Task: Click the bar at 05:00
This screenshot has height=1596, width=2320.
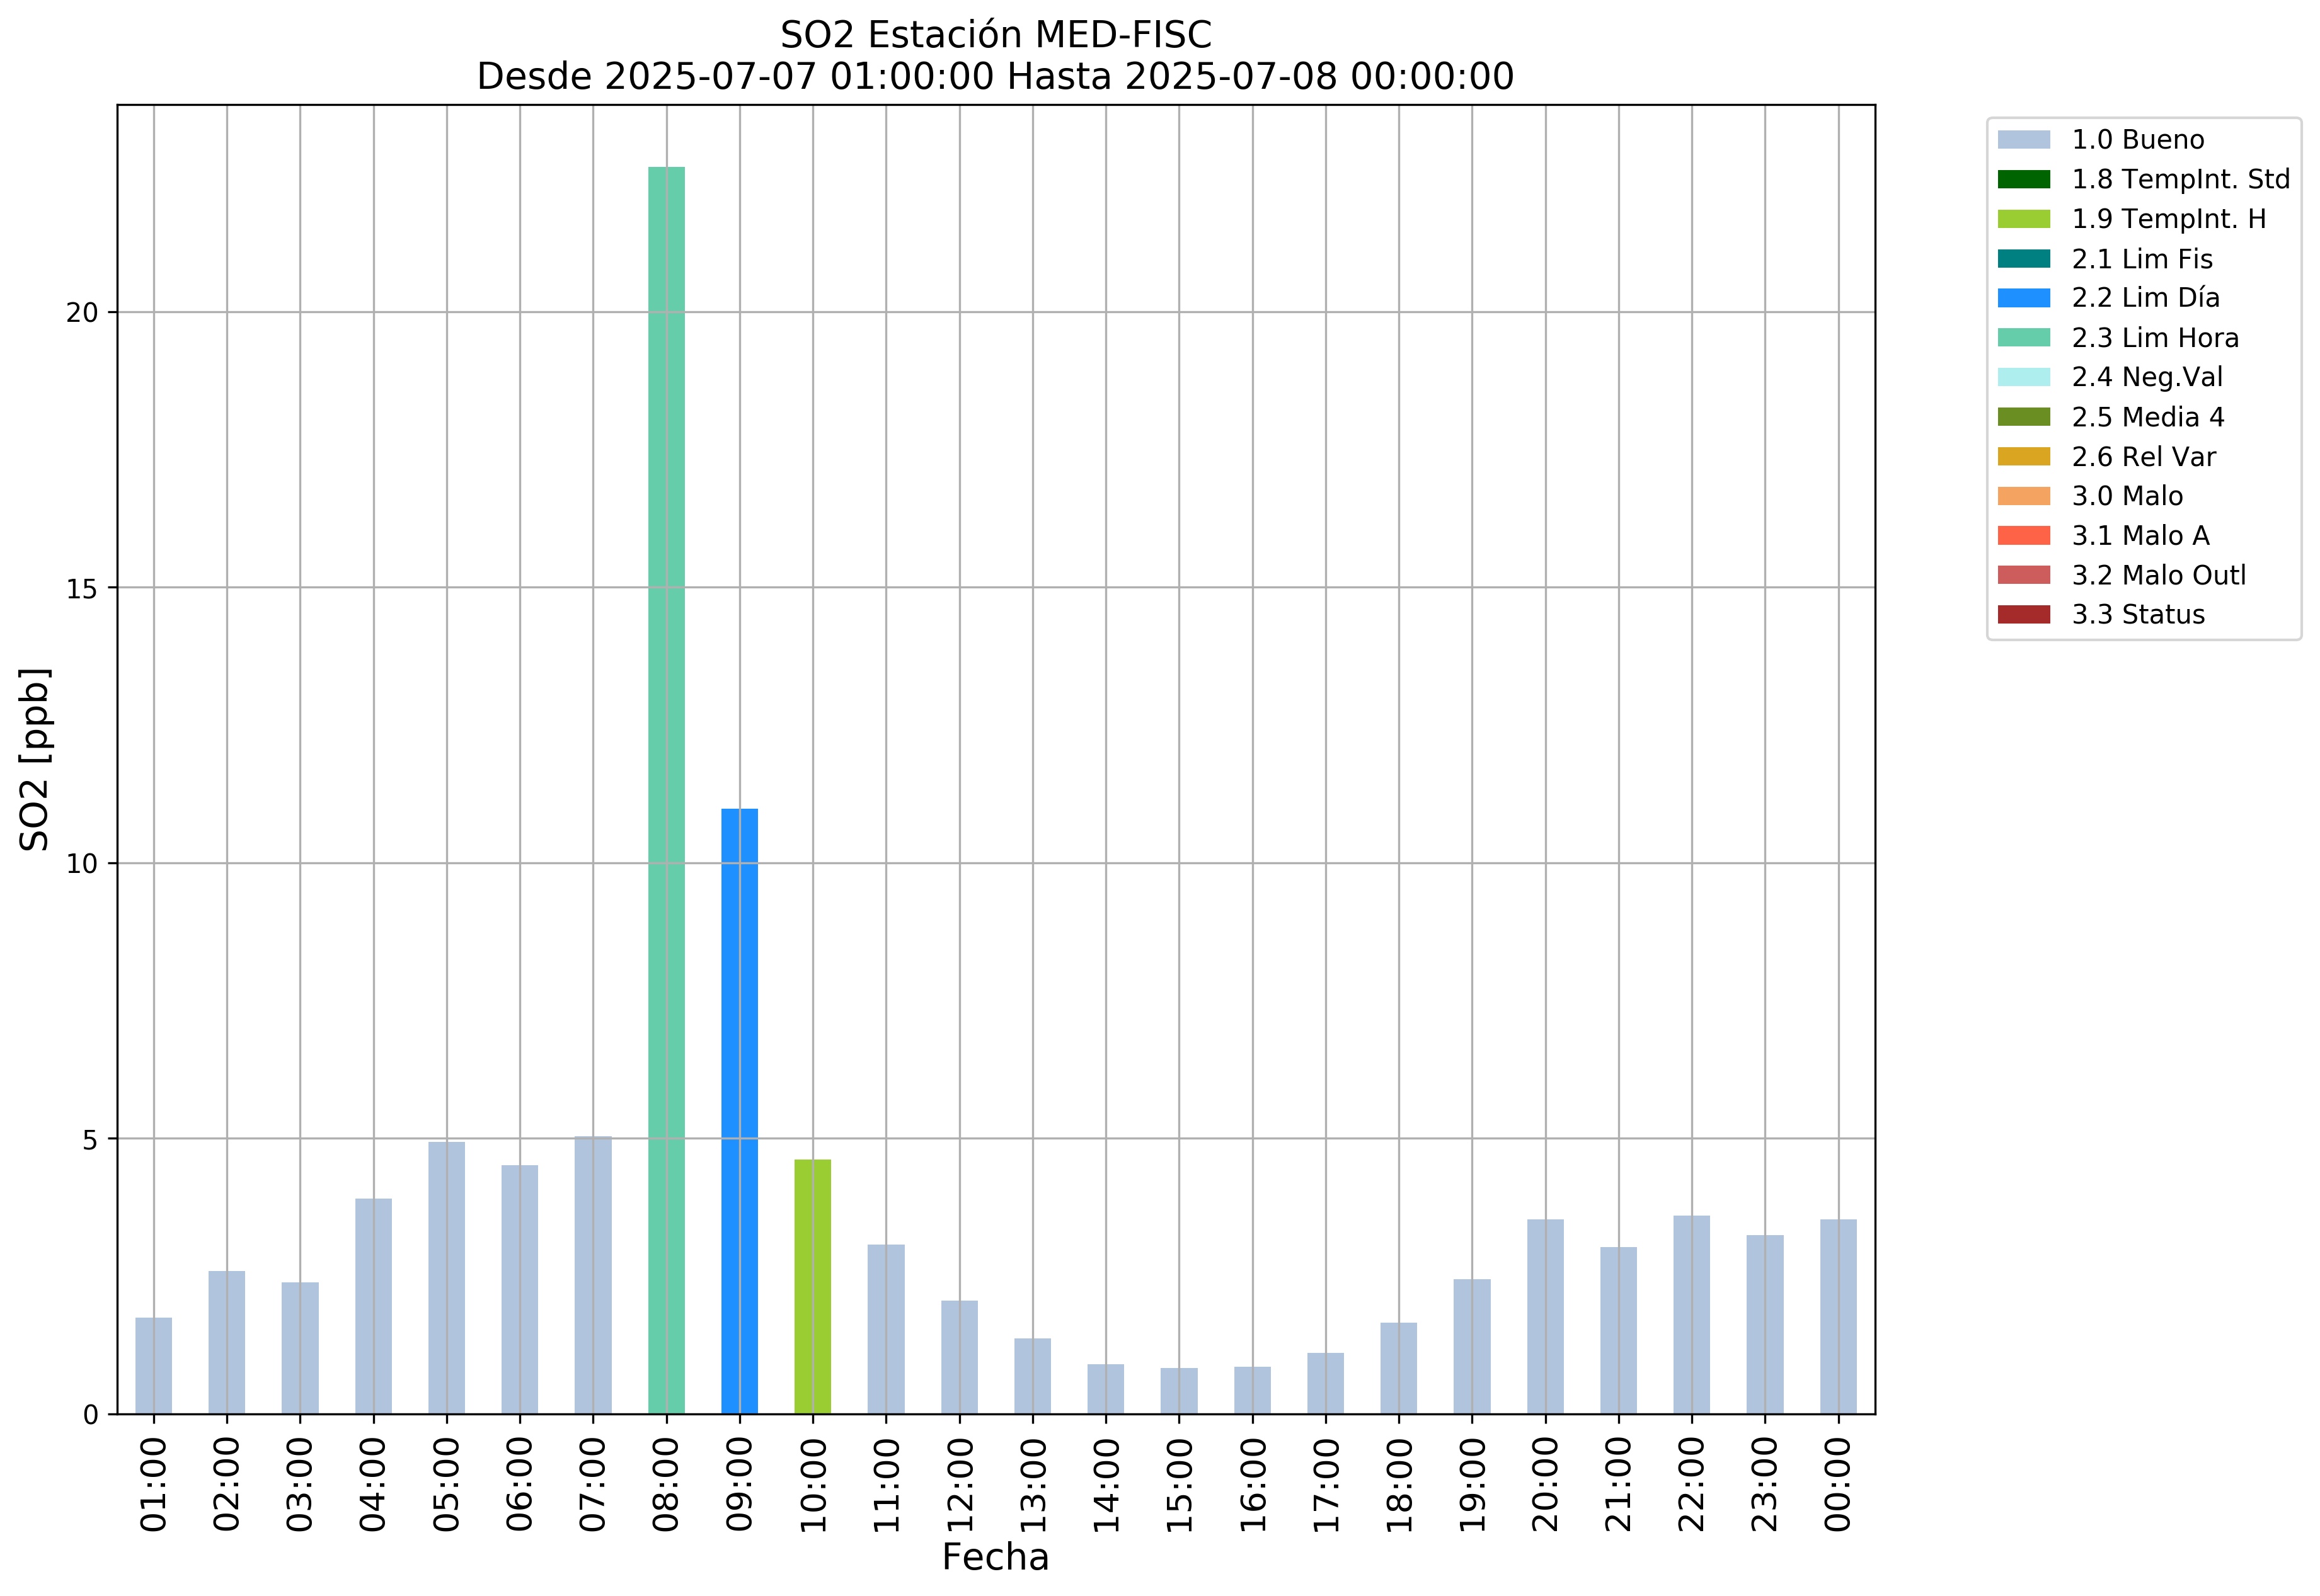Action: (446, 1278)
